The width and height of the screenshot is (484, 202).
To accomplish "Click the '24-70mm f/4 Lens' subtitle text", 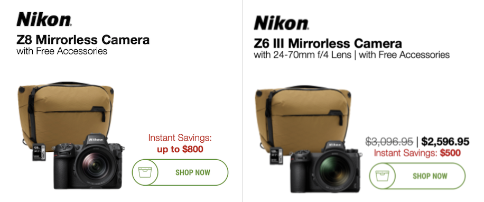I will [x=312, y=55].
